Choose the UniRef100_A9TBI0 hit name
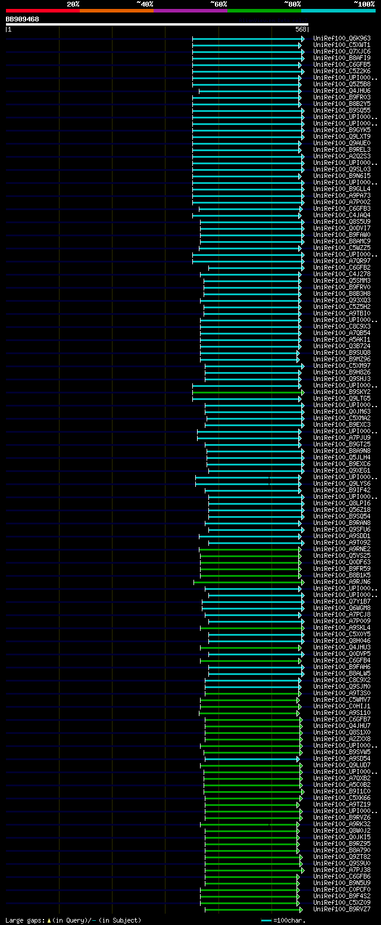 342,314
